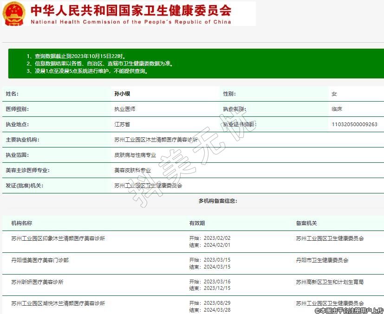Click the physician name 孙小银

point(122,94)
